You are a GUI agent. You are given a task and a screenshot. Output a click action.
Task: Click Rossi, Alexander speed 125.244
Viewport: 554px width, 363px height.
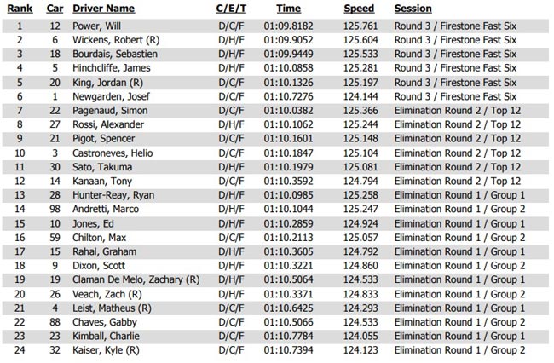point(361,124)
